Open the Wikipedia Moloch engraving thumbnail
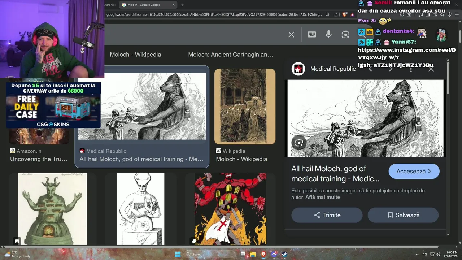Screen dimensions: 462x260 click(245, 107)
